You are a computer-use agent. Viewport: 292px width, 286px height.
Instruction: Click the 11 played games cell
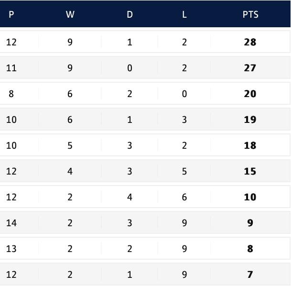pos(11,68)
